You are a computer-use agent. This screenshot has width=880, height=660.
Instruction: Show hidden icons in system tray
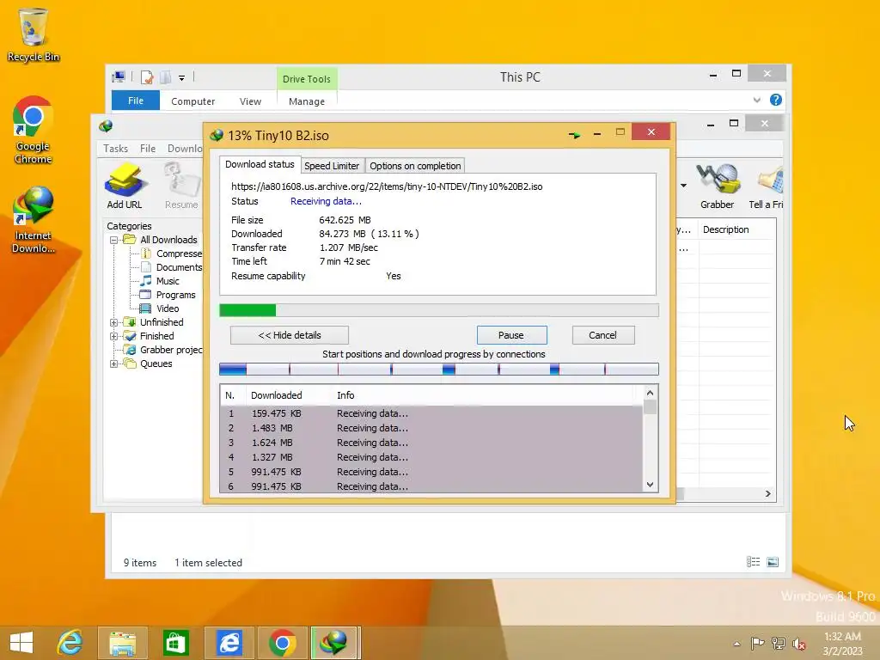click(736, 644)
